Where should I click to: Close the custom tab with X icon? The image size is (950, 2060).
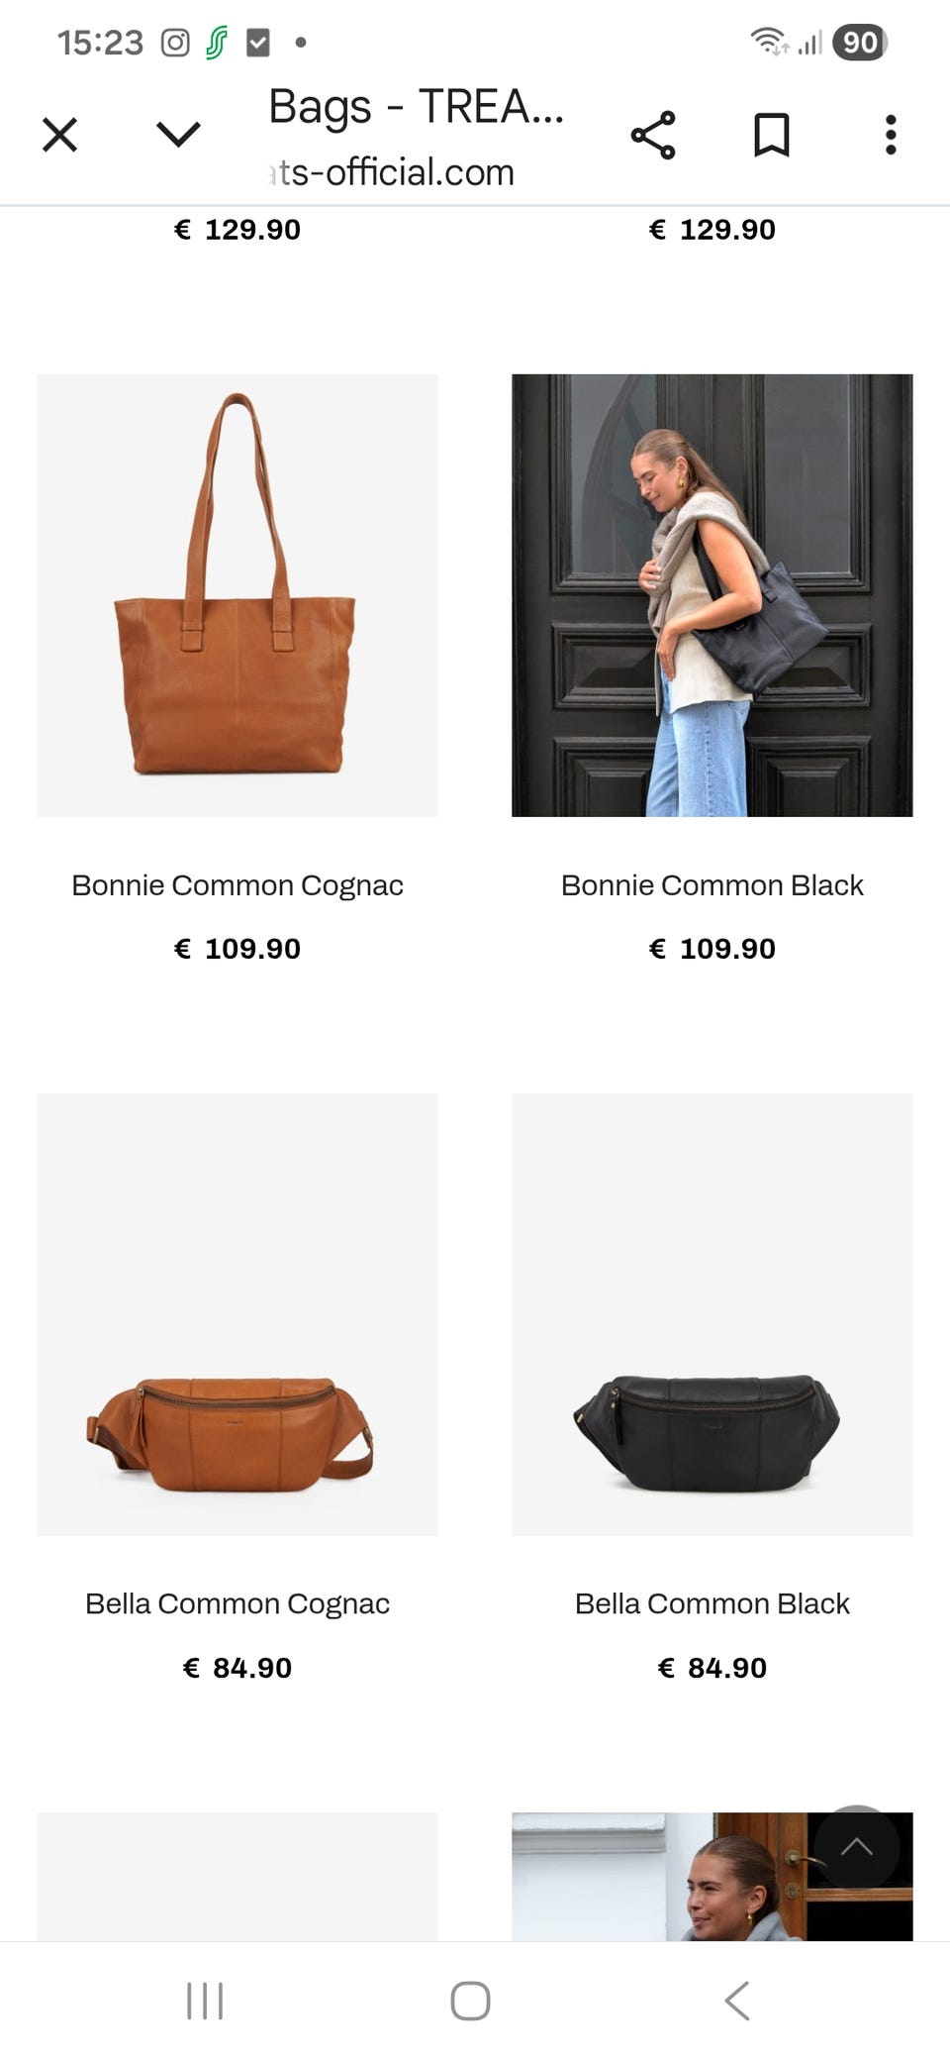click(59, 135)
